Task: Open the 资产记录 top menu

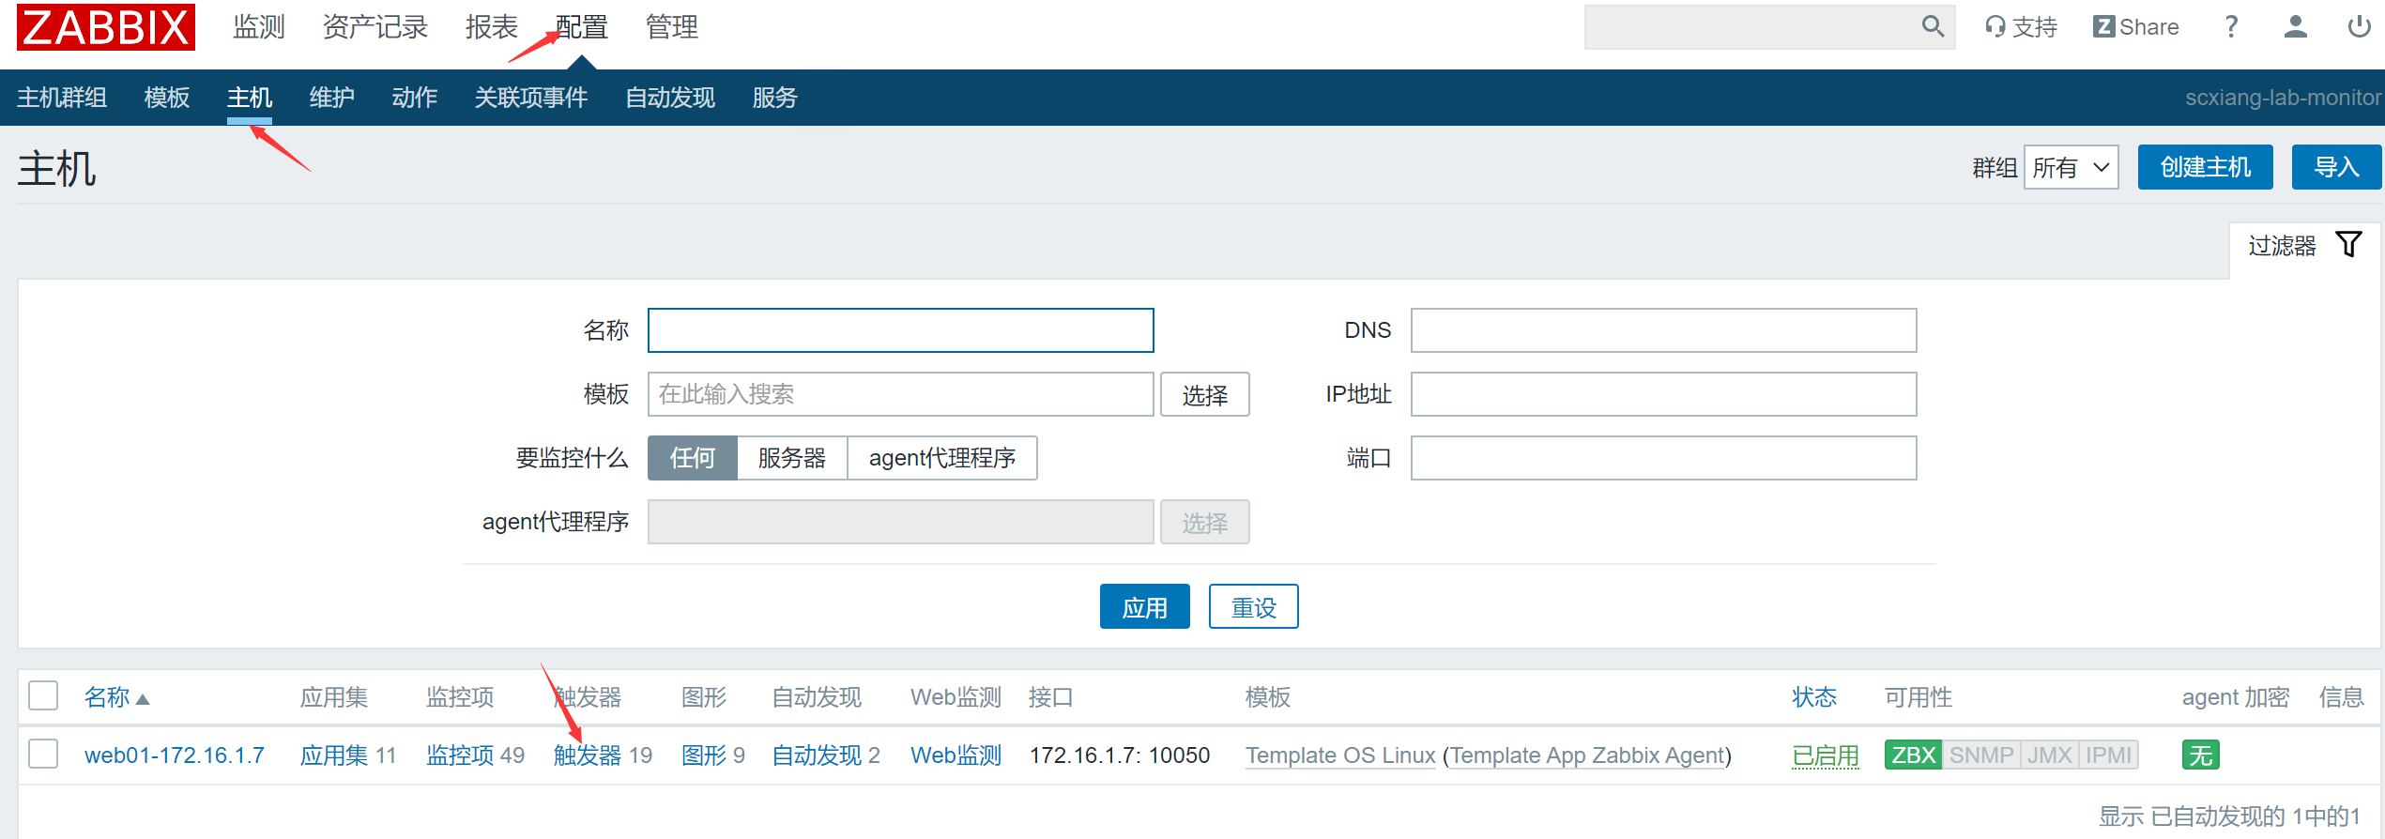Action: (x=375, y=27)
